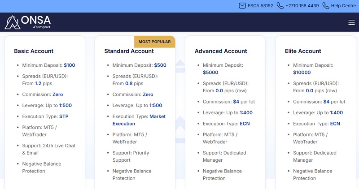The height and width of the screenshot is (189, 359).
Task: Click the $100 minimum deposit value
Action: coord(70,65)
